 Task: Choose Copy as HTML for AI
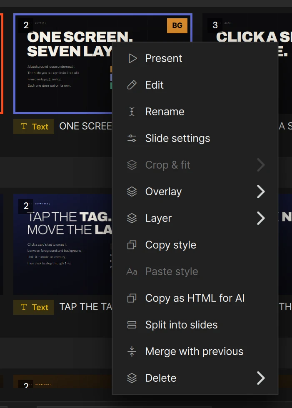point(195,298)
